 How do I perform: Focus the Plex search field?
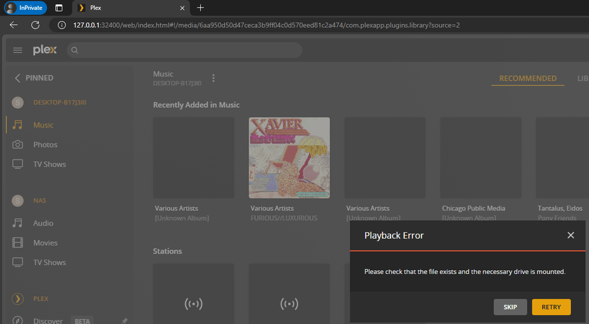click(x=184, y=50)
